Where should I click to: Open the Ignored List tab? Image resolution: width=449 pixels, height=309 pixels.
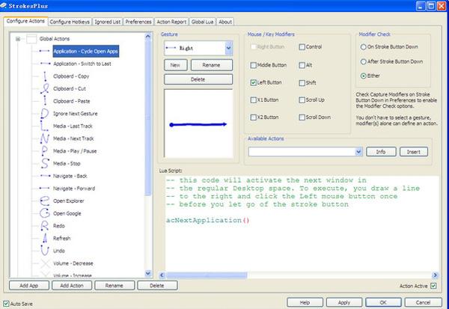[107, 22]
